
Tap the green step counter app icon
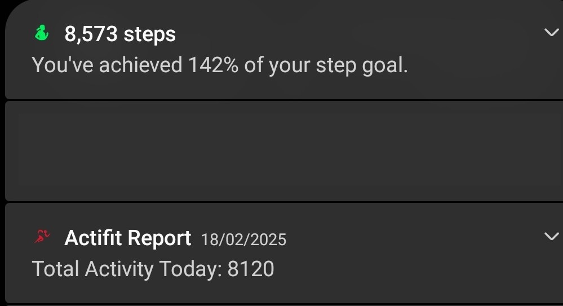point(41,33)
